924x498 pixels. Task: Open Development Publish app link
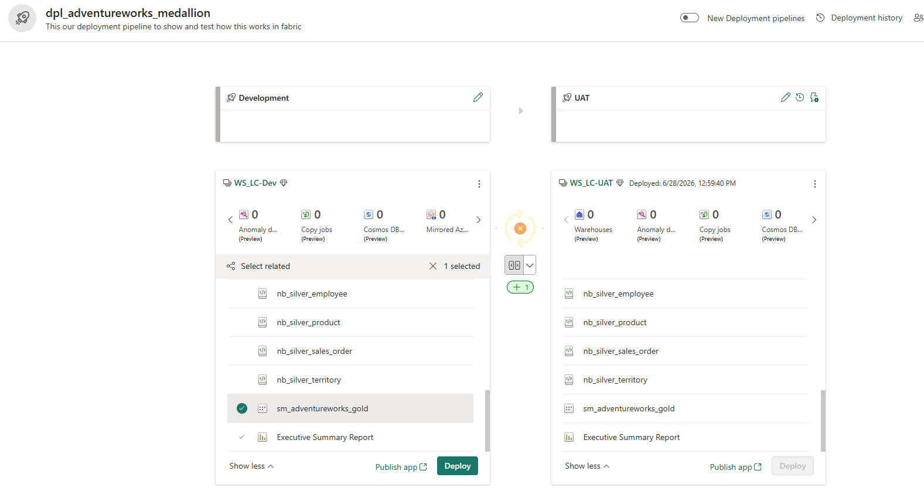(x=401, y=467)
